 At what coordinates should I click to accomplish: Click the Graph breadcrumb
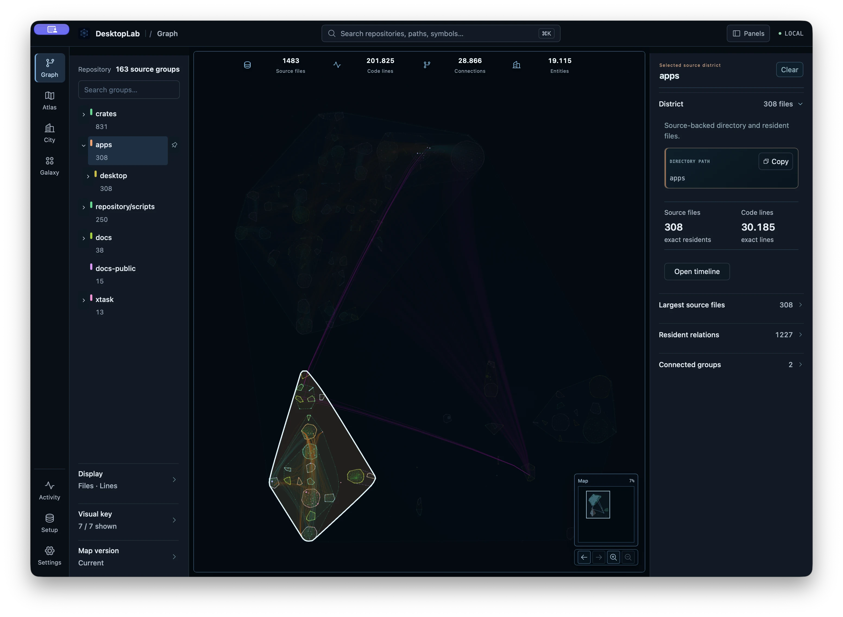coord(167,34)
